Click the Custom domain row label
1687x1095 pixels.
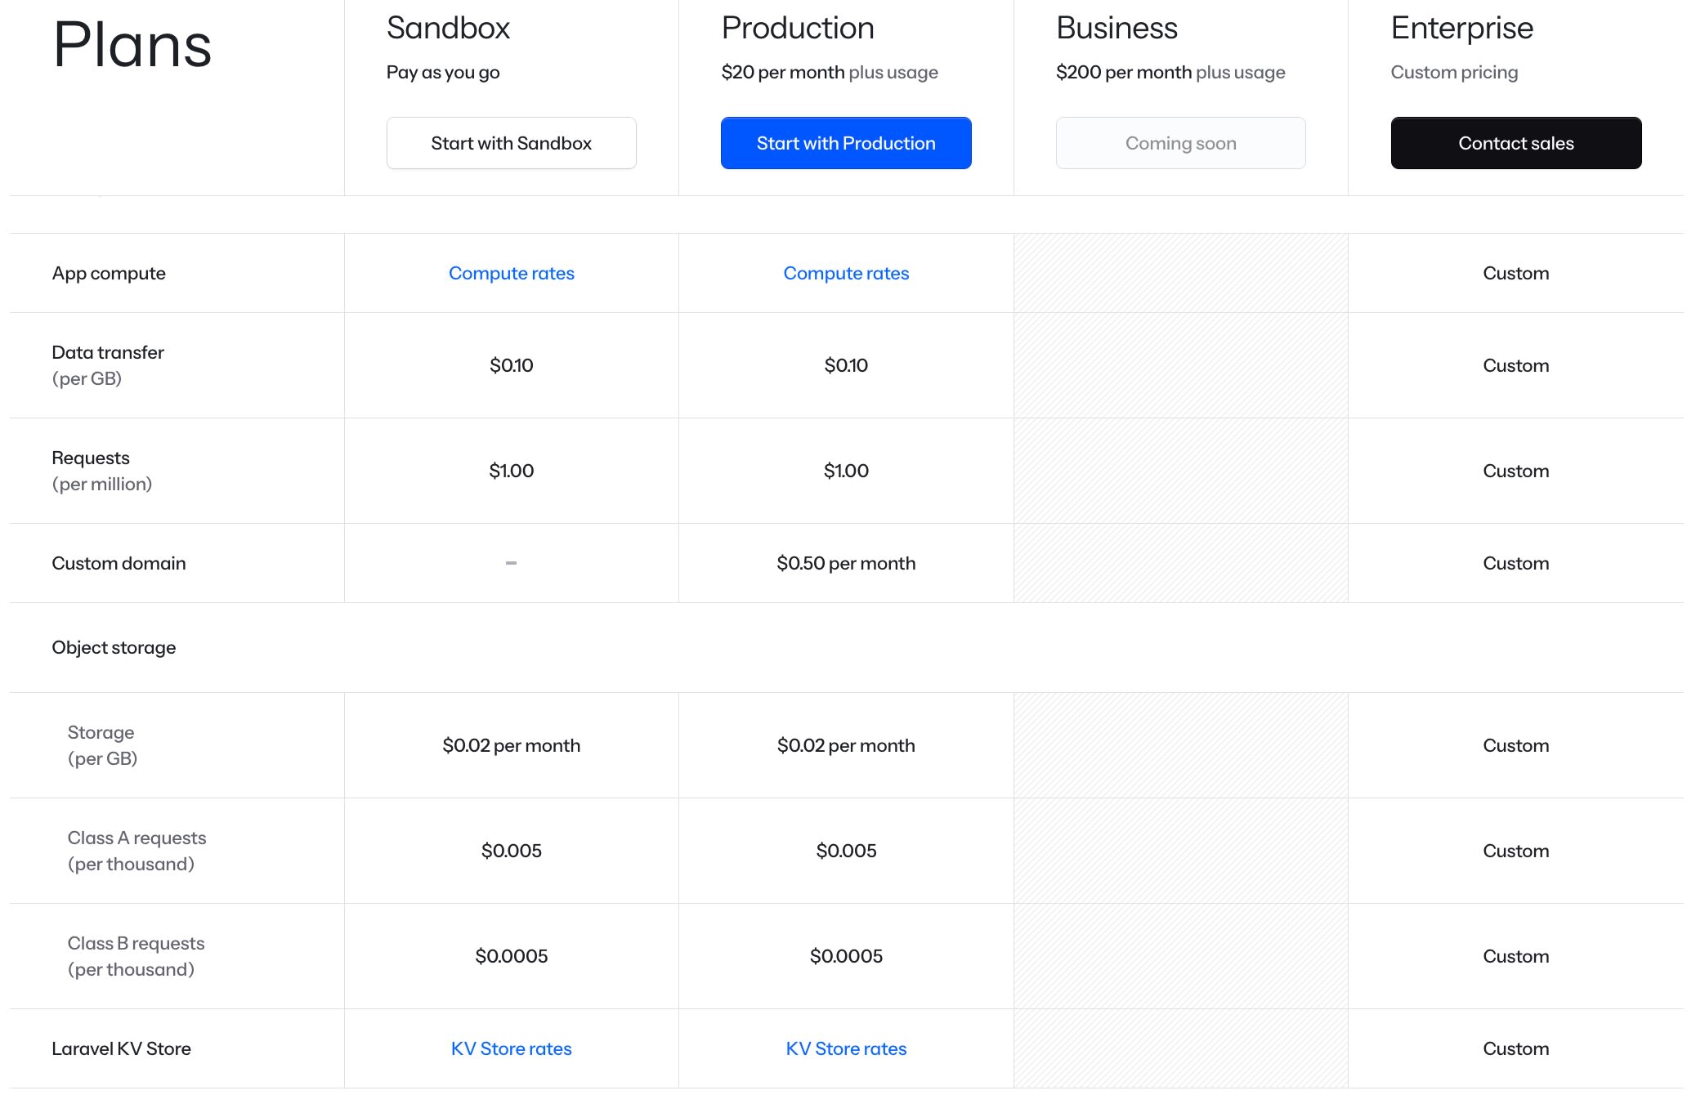pos(119,563)
